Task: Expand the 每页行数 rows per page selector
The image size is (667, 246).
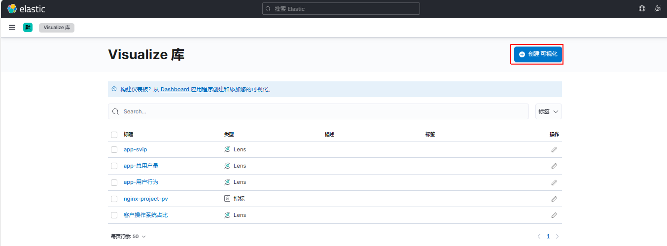Action: click(128, 237)
